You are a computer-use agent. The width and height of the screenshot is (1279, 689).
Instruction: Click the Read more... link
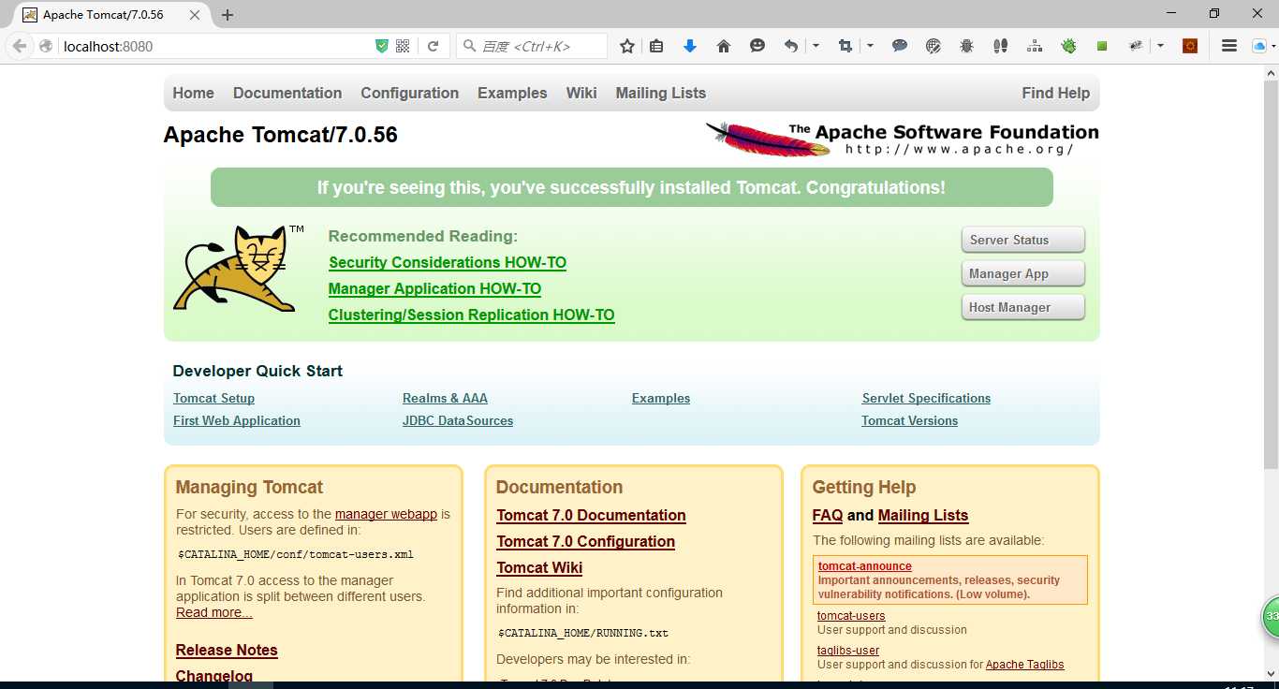coord(213,612)
